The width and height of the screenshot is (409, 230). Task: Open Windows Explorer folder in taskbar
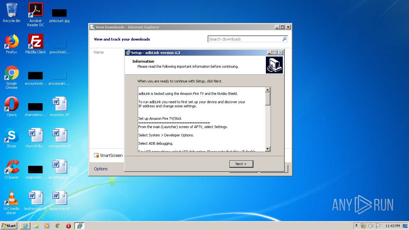point(36,226)
